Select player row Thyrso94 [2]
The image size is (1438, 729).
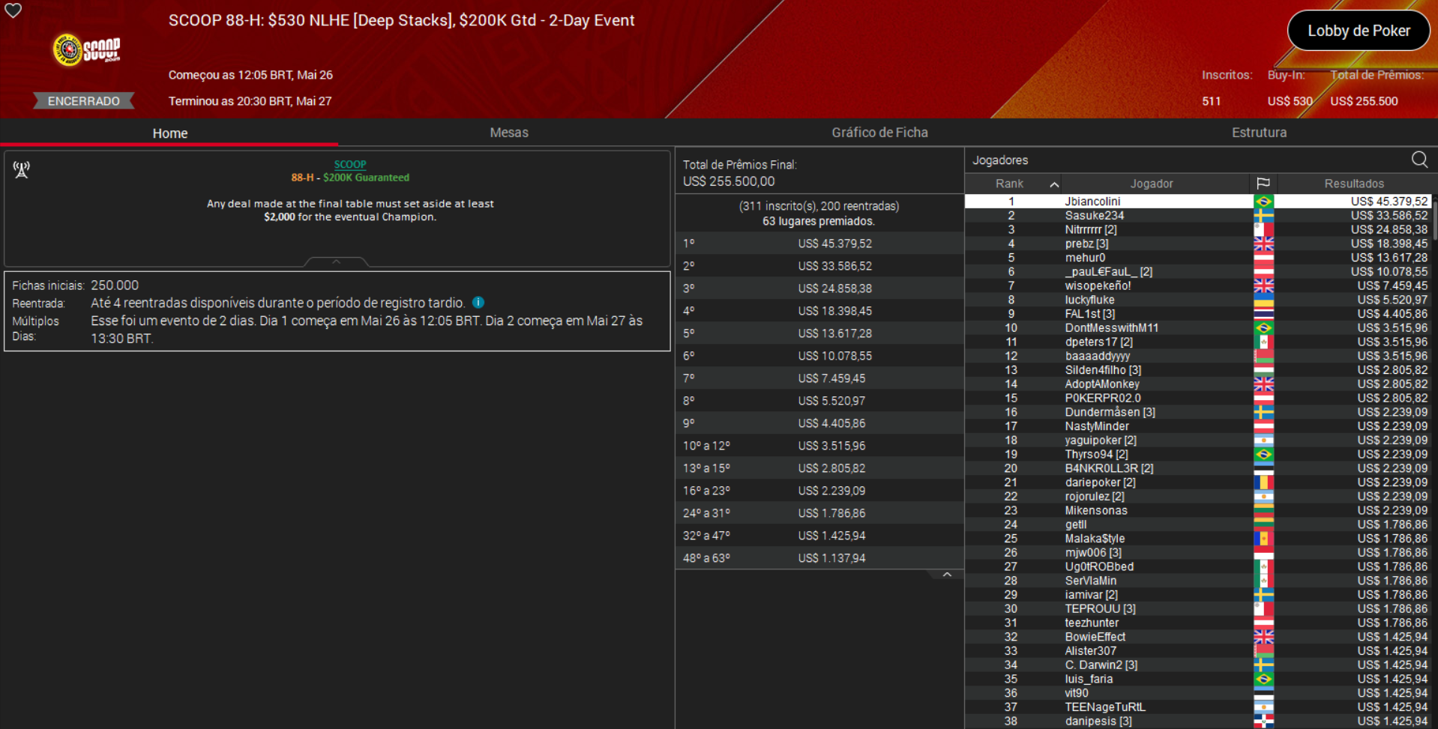point(1197,455)
